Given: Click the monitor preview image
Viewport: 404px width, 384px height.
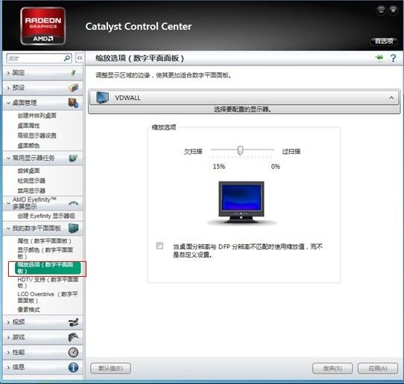Looking at the screenshot, I should pos(242,202).
